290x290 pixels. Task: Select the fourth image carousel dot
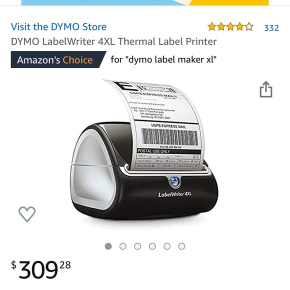point(152,246)
